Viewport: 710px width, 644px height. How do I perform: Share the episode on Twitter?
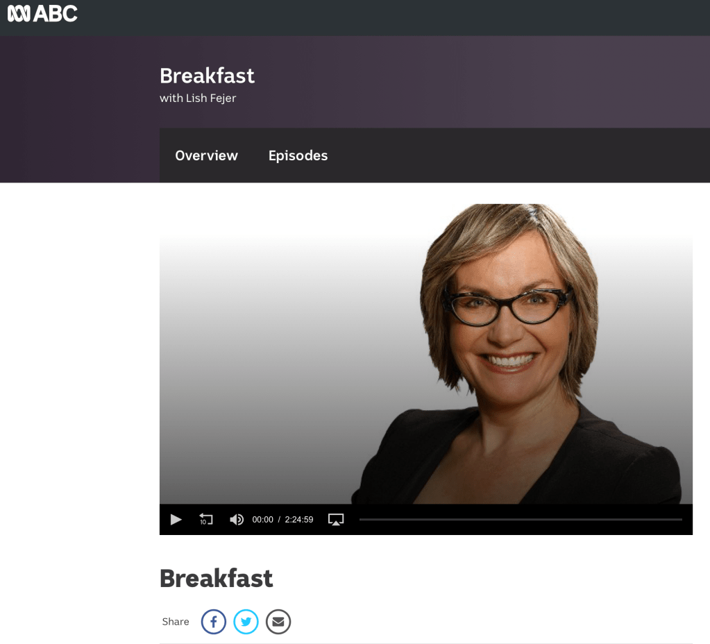(x=246, y=622)
